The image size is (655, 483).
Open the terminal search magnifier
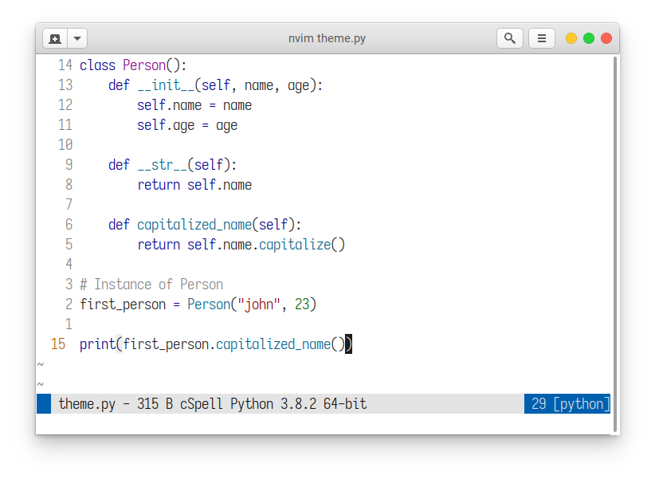tap(510, 38)
